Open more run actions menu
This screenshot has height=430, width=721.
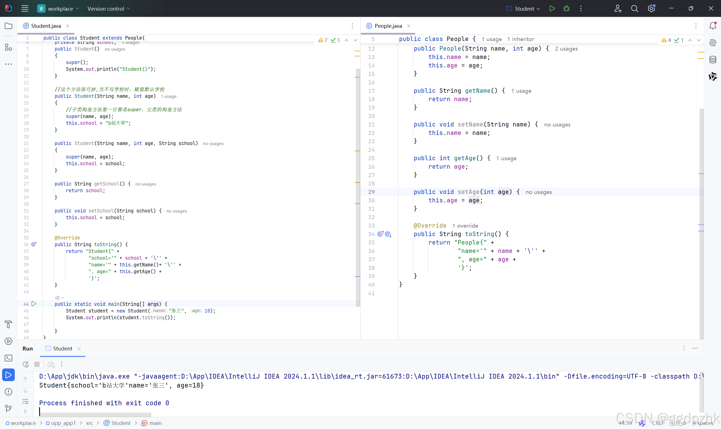pyautogui.click(x=581, y=9)
